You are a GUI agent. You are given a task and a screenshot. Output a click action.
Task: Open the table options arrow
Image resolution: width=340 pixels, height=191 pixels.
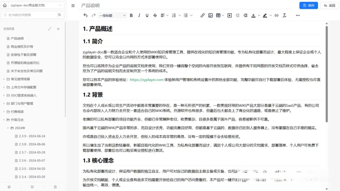click(223, 15)
